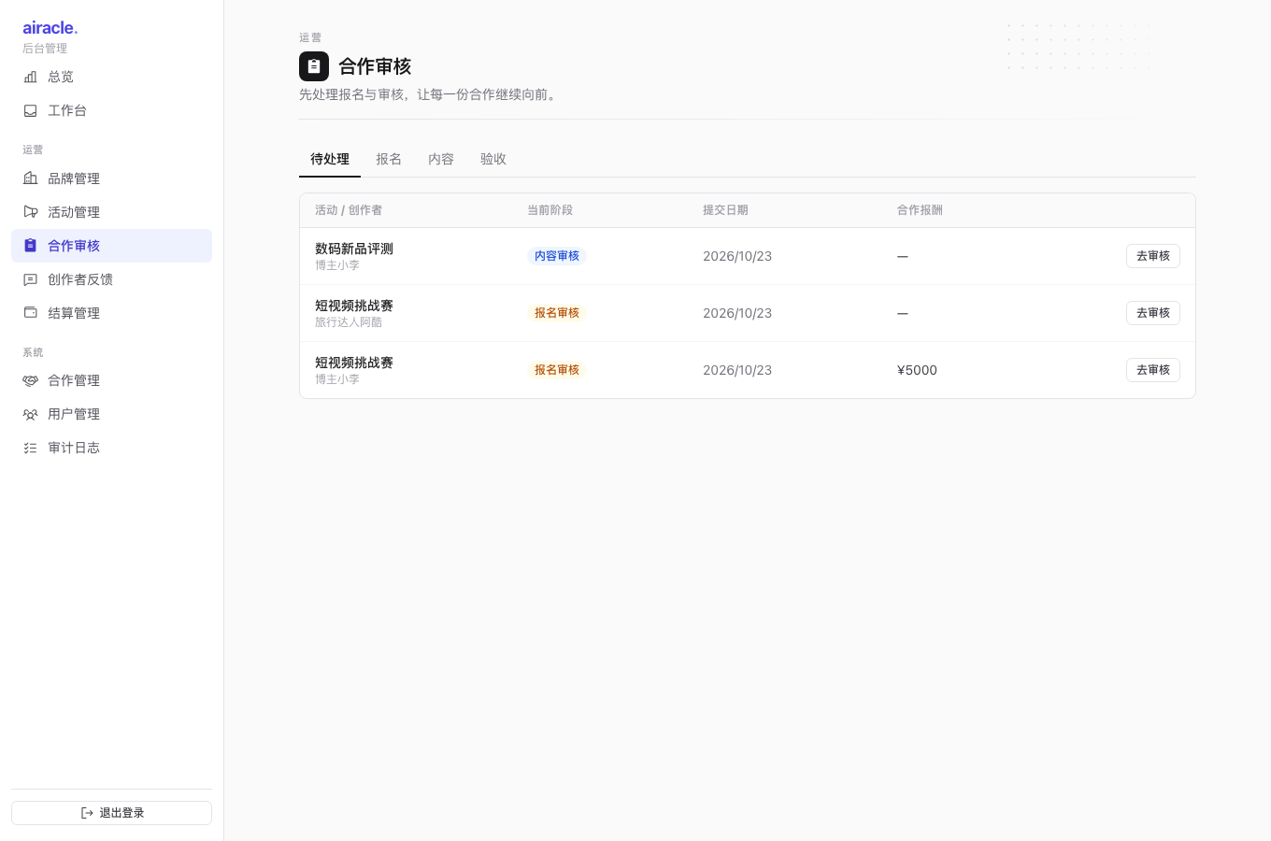Viewport: 1271px width, 841px height.
Task: Click the 总览 bar chart icon
Action: 30,77
